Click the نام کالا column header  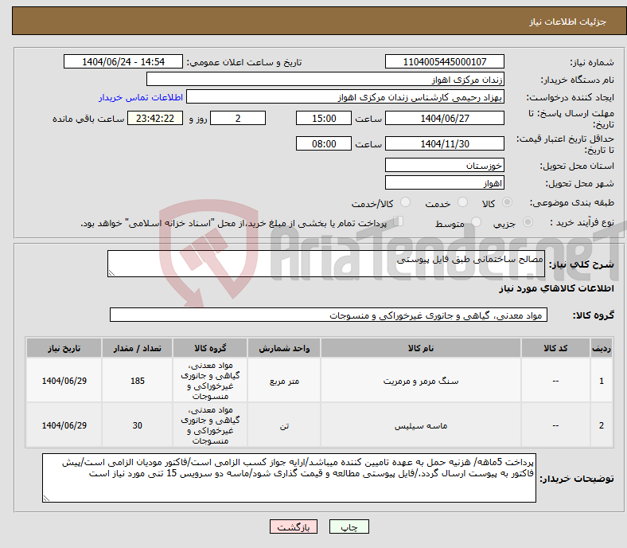pyautogui.click(x=421, y=348)
